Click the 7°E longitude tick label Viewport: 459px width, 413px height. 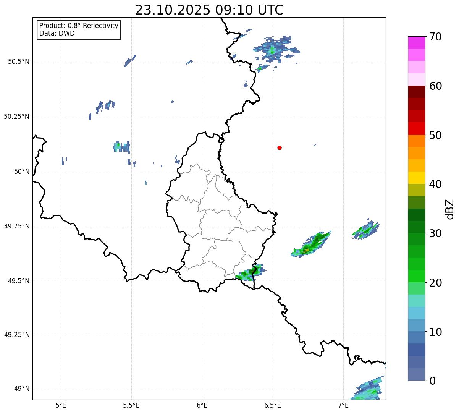coord(343,405)
